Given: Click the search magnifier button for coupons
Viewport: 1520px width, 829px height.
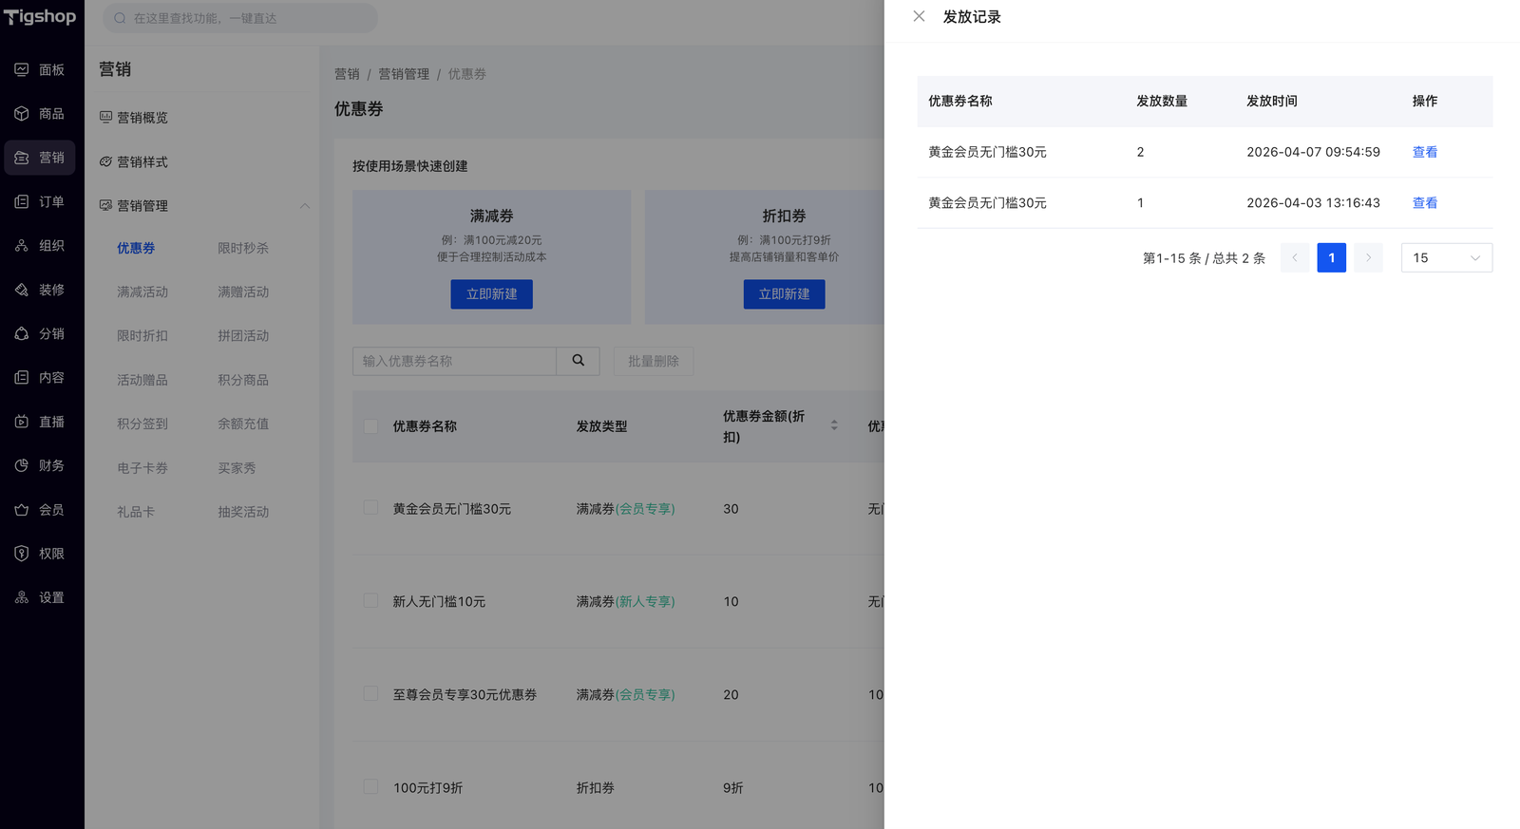Looking at the screenshot, I should (x=578, y=361).
